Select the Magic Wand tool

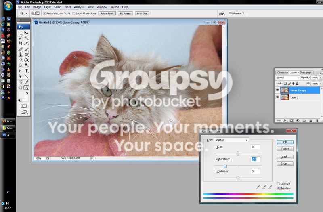[x=26, y=38]
